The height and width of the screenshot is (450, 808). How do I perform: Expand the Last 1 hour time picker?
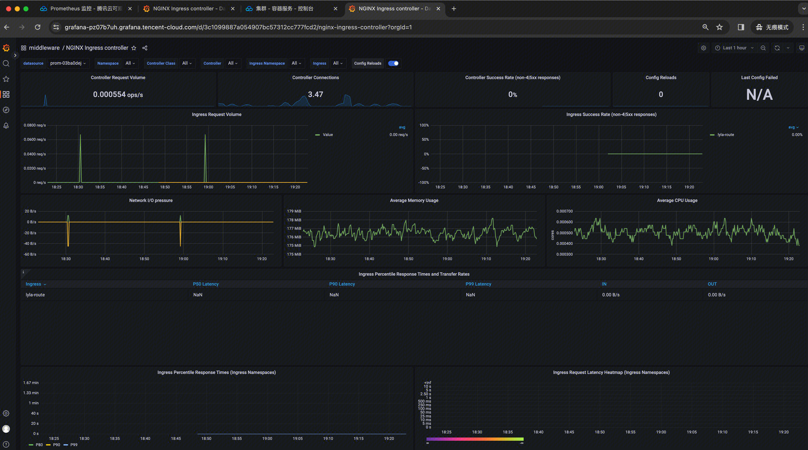734,48
